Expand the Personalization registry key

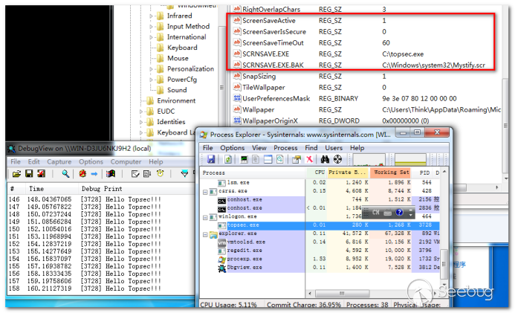click(149, 68)
